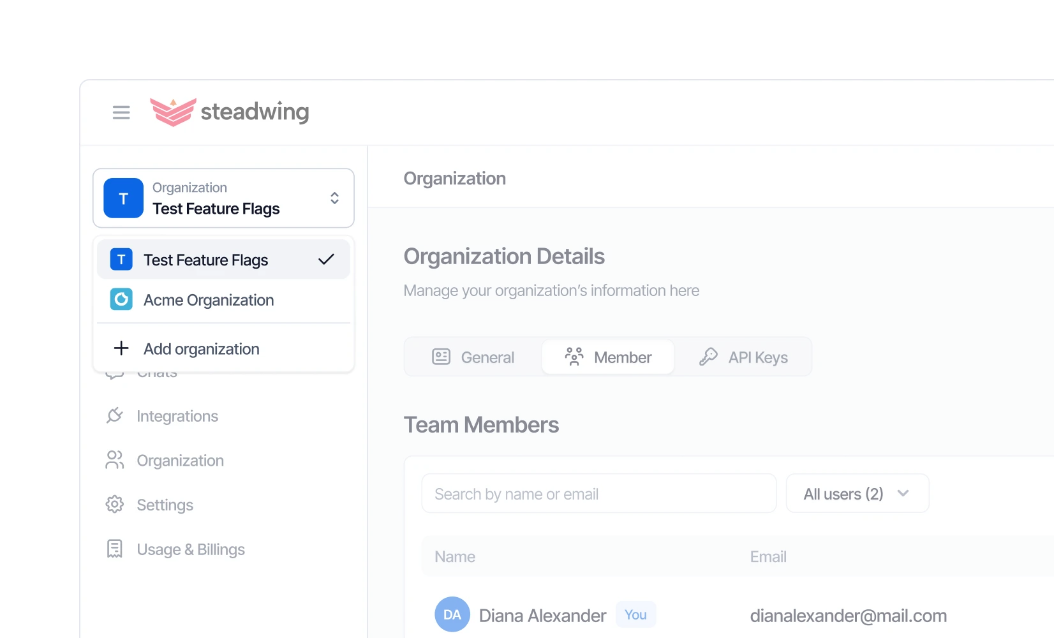Select the Member tab
This screenshot has height=638, width=1054.
pyautogui.click(x=608, y=357)
